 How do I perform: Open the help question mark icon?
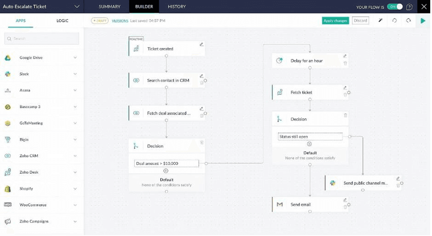409,7
